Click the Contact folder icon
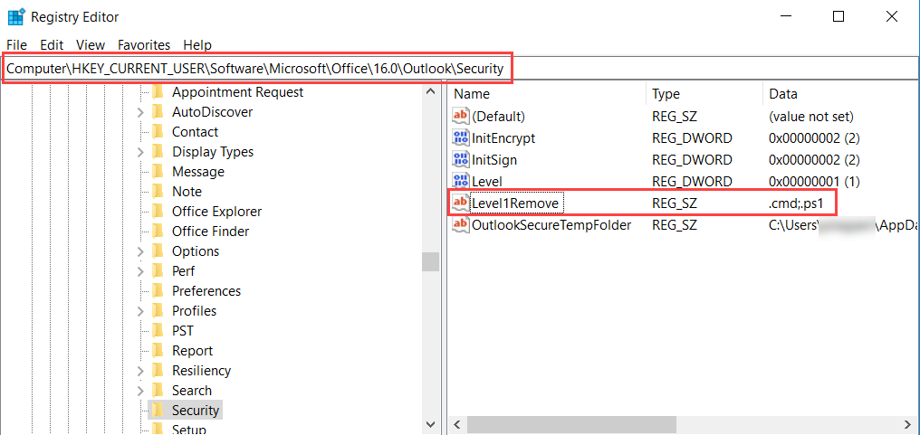The image size is (920, 435). tap(158, 132)
